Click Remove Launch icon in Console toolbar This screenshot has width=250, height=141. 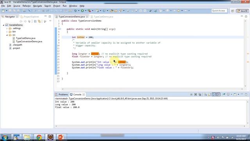(195, 94)
